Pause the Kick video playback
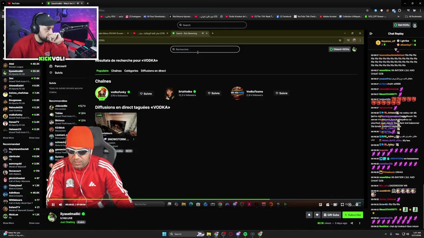This screenshot has width=424, height=238. pyautogui.click(x=53, y=205)
